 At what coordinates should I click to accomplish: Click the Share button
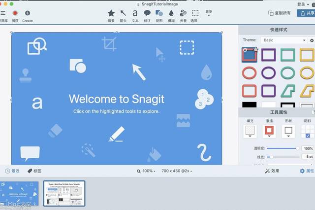coord(306,13)
